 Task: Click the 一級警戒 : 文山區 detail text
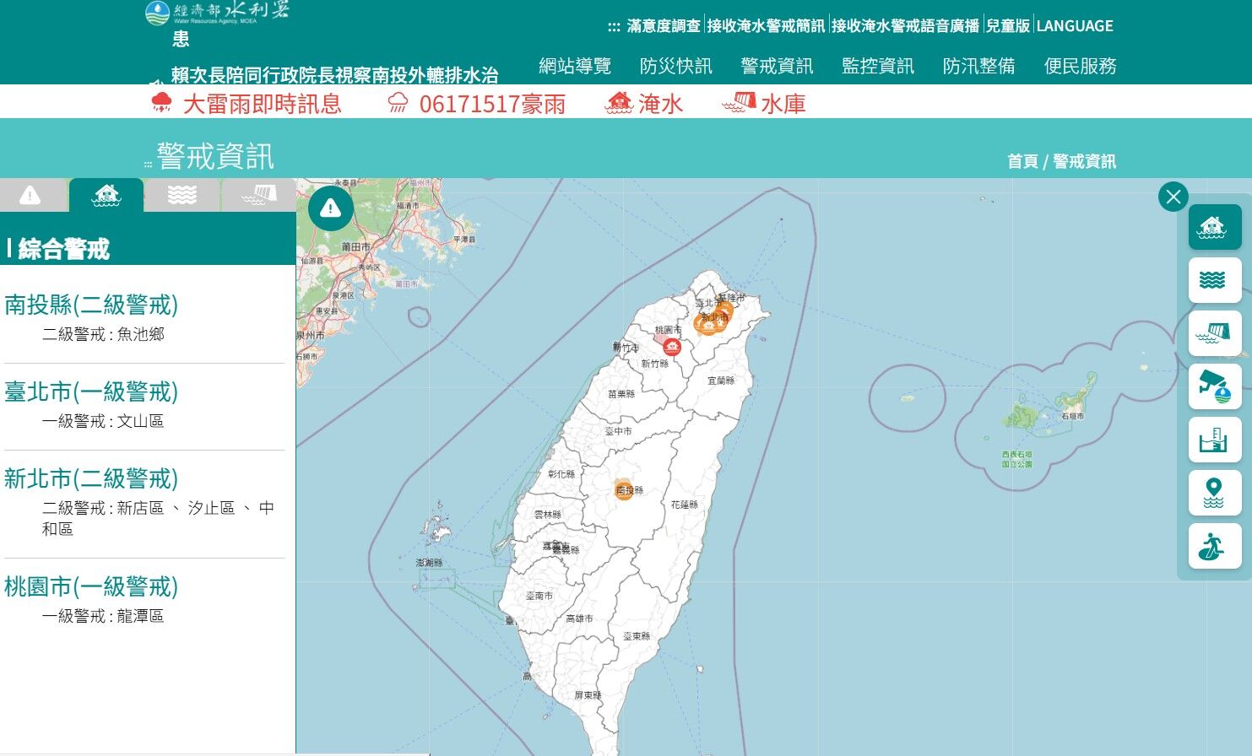pos(103,421)
